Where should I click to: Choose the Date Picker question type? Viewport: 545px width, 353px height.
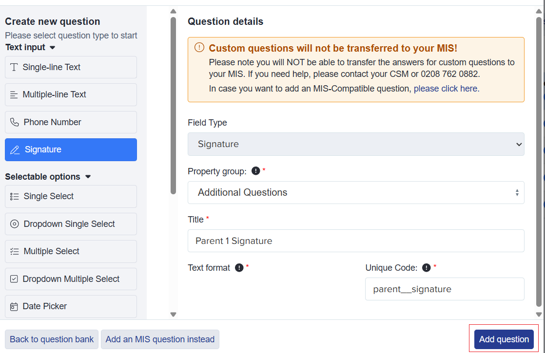[x=71, y=306]
